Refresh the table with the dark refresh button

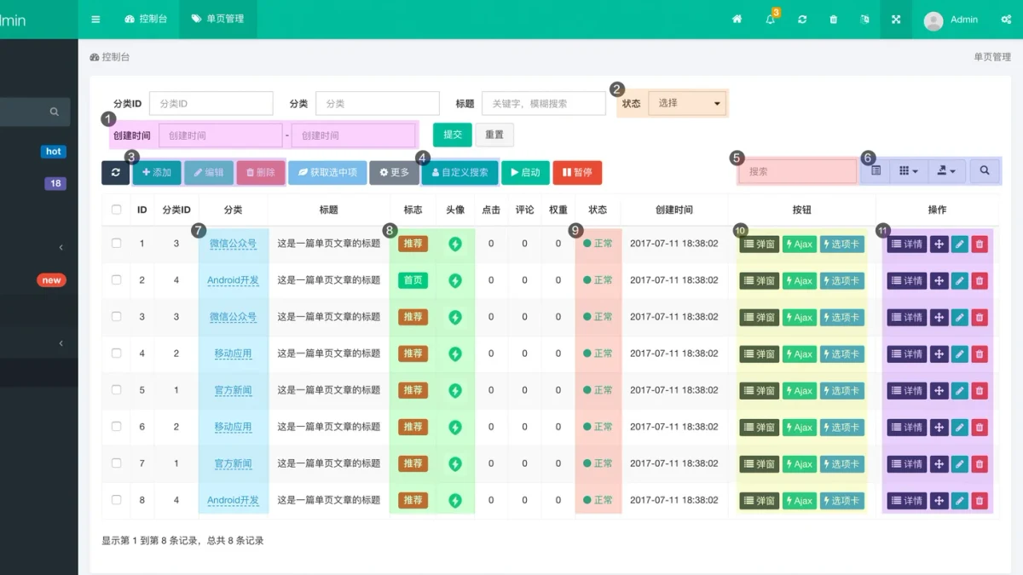coord(115,172)
